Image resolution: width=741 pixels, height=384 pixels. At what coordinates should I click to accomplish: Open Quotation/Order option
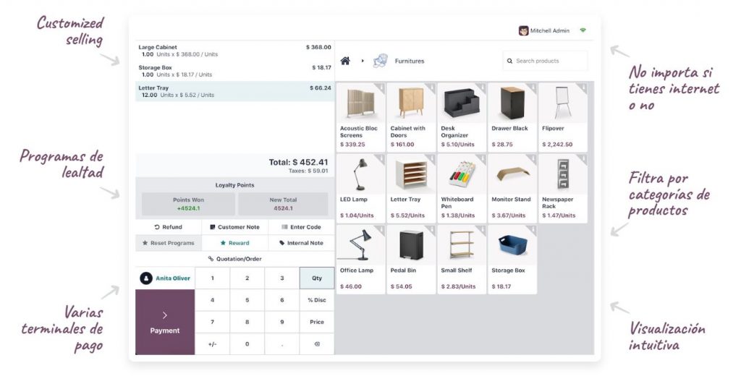234,259
